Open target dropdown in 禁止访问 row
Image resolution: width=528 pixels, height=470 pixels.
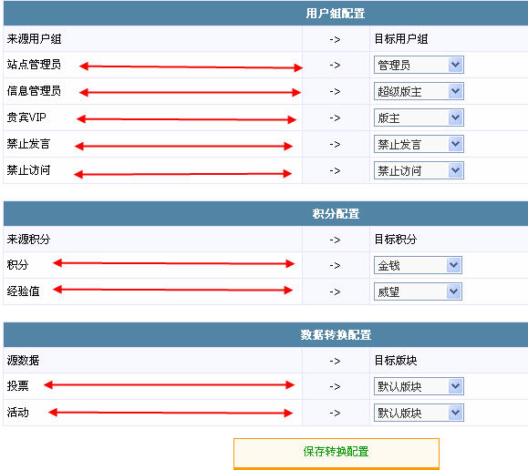pos(419,170)
